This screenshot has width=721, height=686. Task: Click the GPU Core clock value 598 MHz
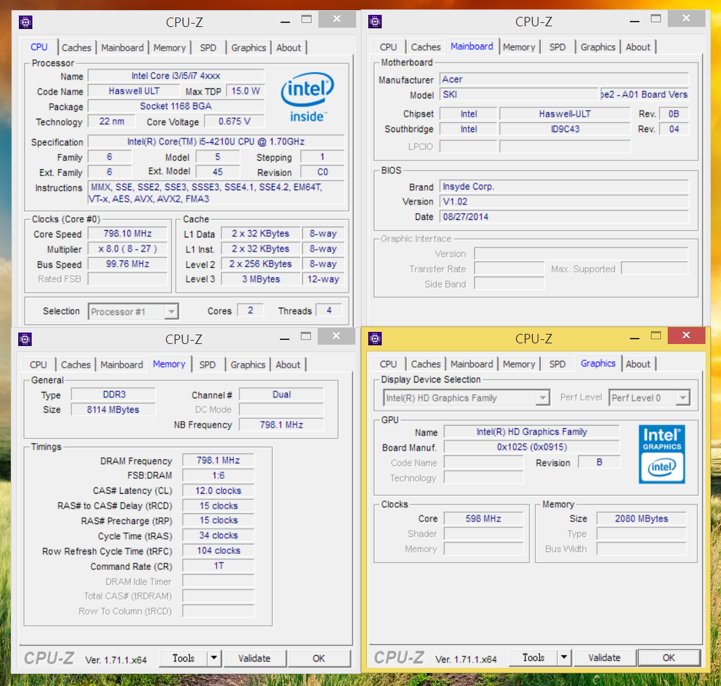(x=484, y=519)
